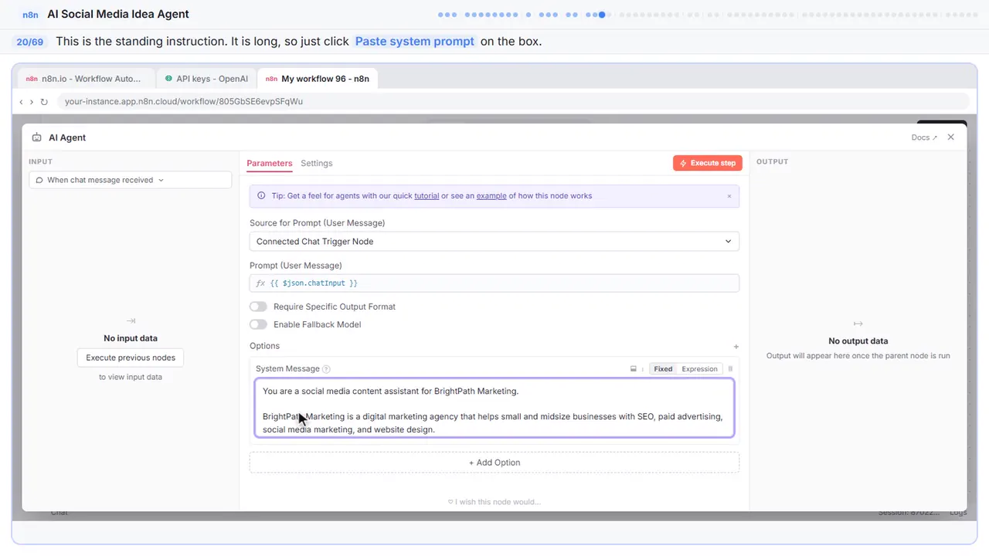
Task: Select Fixed mode for System Message
Action: point(663,369)
